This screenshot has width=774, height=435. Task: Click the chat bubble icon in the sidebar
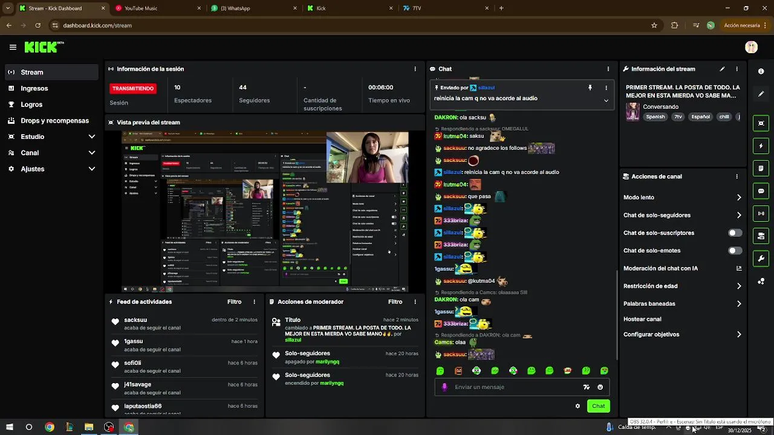[x=761, y=191]
